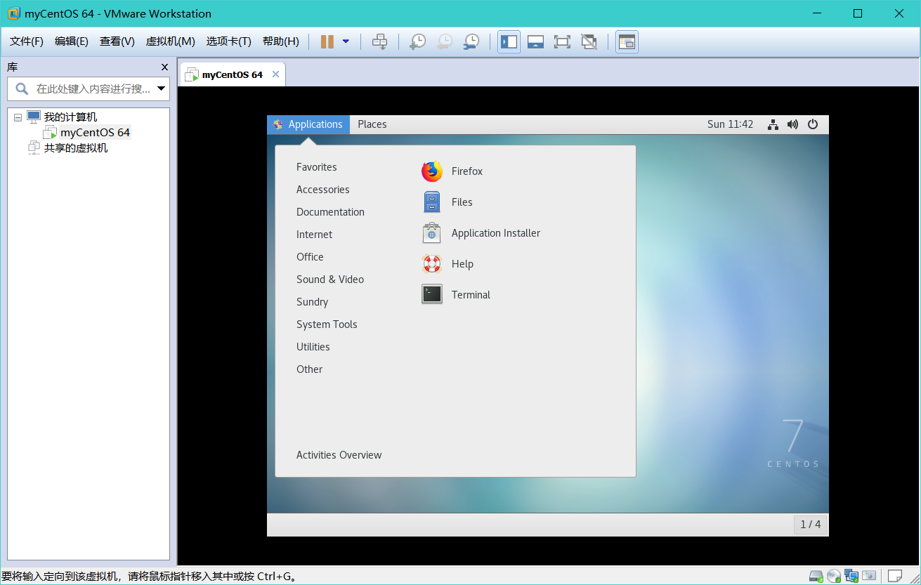Select the Sundry category
The image size is (921, 585).
click(x=312, y=302)
